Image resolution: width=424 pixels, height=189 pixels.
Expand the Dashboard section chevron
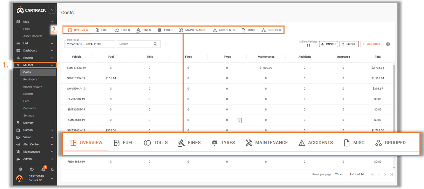click(52, 51)
